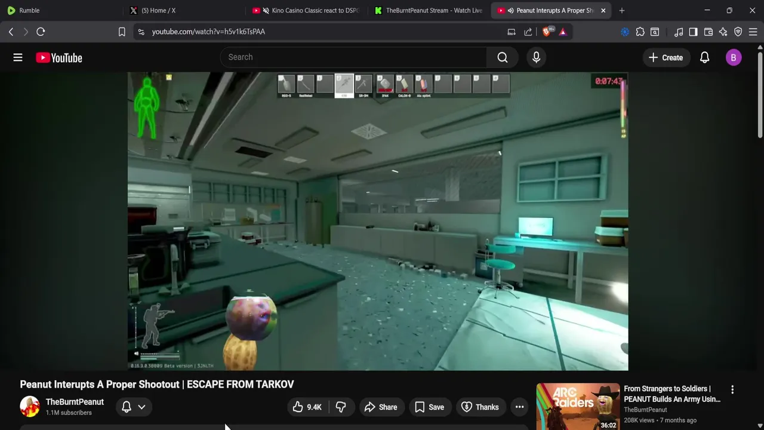
Task: Go forward in browser history
Action: (x=26, y=32)
